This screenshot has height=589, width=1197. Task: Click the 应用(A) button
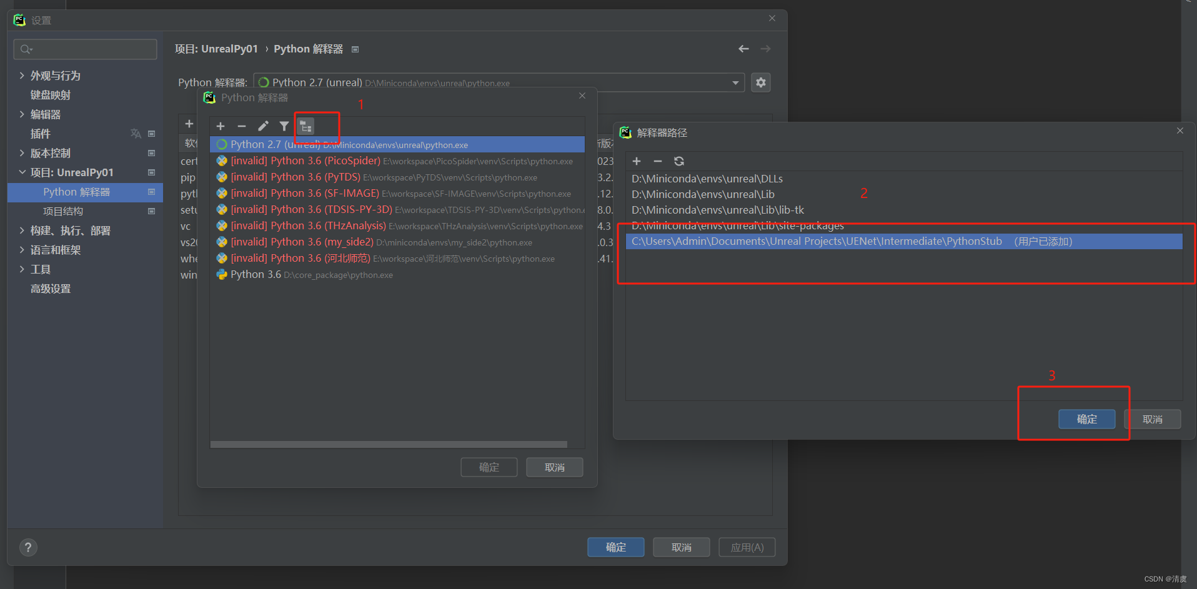[x=746, y=547]
